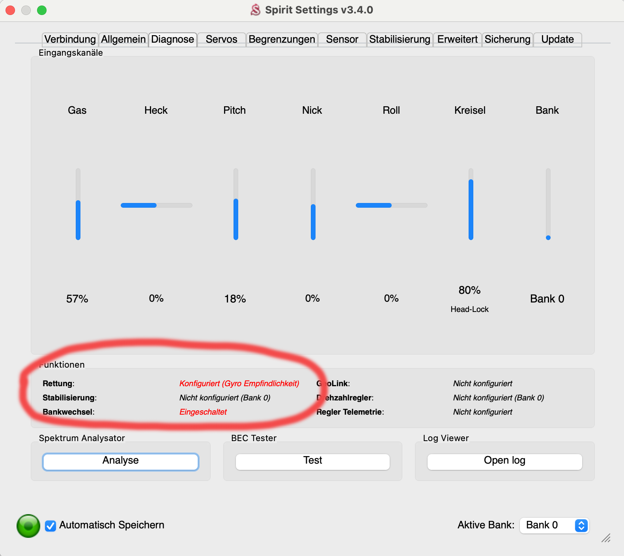The height and width of the screenshot is (556, 624).
Task: Go to the Begrenzungen tab
Action: [282, 39]
